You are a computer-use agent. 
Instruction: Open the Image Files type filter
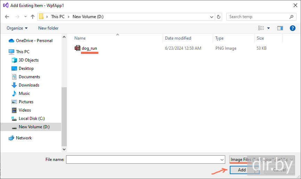pos(262,160)
